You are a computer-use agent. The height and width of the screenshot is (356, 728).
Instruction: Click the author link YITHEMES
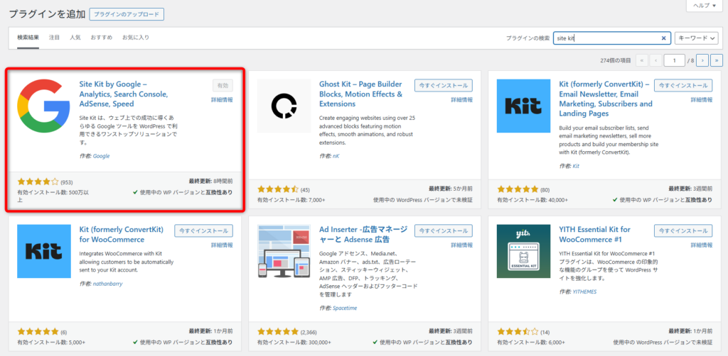pyautogui.click(x=584, y=291)
